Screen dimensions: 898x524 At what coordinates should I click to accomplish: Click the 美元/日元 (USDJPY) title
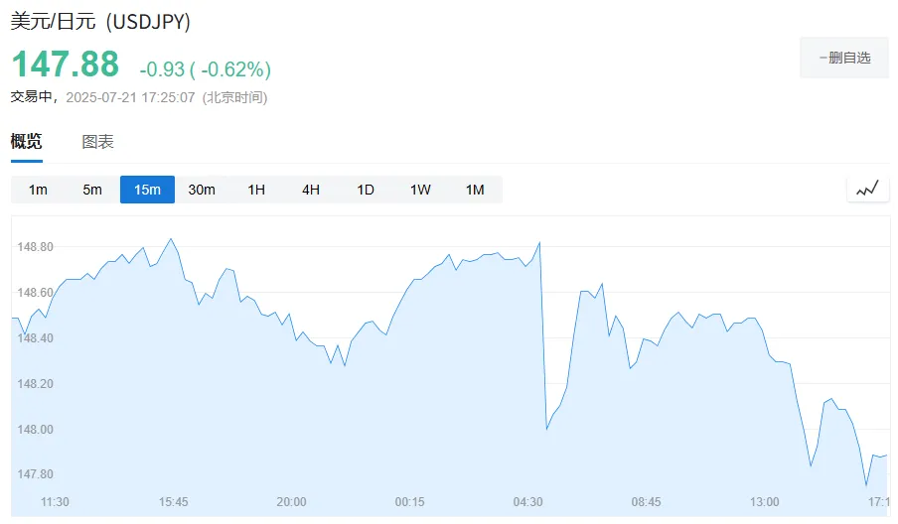pos(100,21)
